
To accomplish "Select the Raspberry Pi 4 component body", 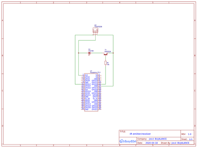I will (91, 92).
